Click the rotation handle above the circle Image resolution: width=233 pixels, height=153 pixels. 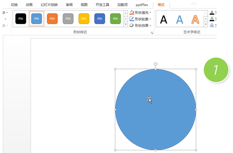pyautogui.click(x=155, y=64)
